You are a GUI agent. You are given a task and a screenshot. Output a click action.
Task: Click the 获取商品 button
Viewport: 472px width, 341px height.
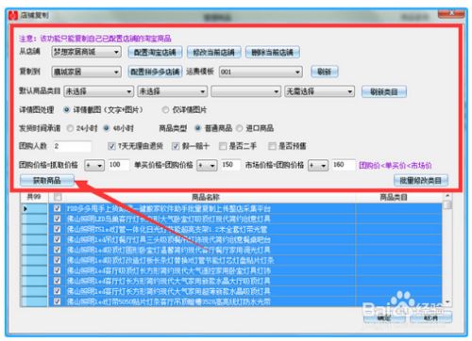(x=47, y=181)
